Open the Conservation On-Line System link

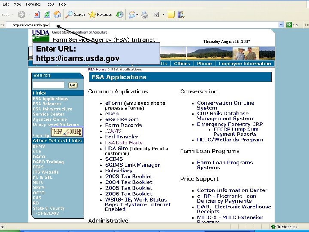point(225,105)
